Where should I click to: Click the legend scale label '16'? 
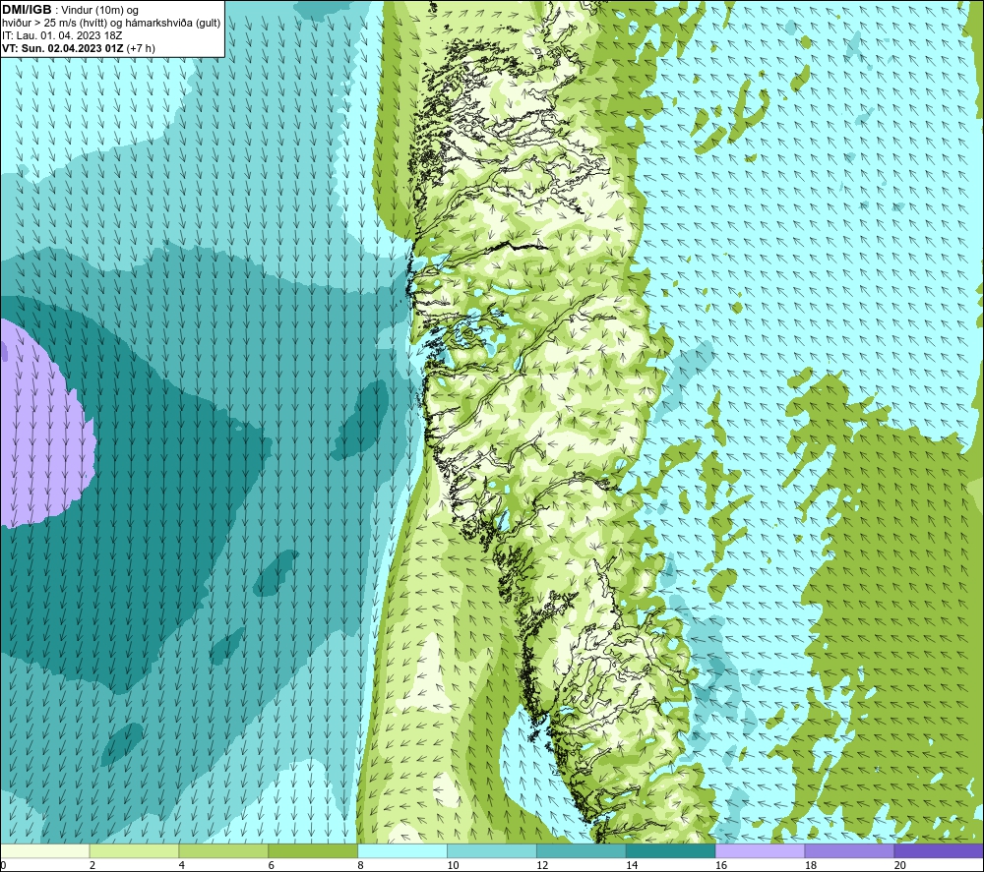[x=721, y=866]
